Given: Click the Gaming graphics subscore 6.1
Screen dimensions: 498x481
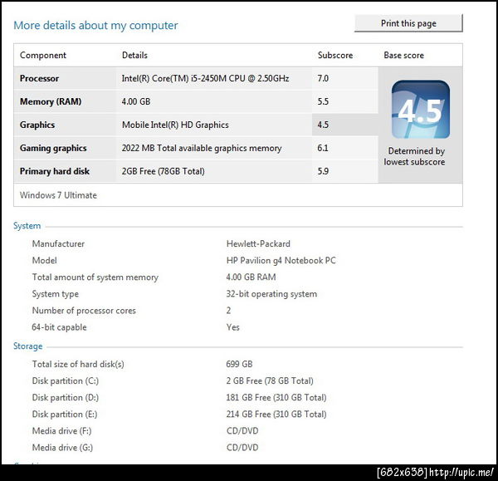Looking at the screenshot, I should (x=323, y=148).
